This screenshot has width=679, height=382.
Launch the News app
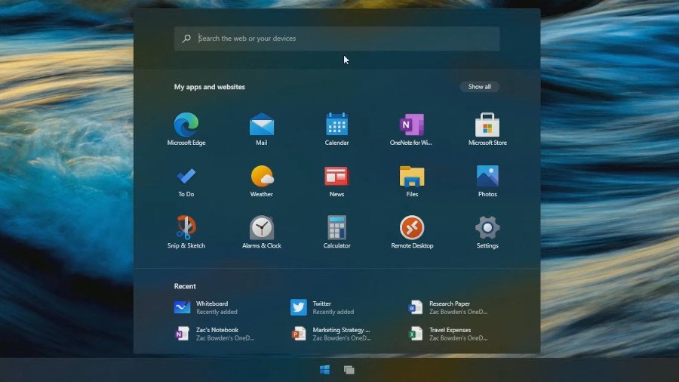[336, 177]
